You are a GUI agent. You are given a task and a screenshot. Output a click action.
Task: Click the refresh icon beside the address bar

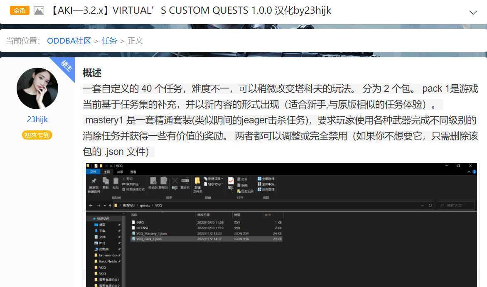[x=430, y=205]
